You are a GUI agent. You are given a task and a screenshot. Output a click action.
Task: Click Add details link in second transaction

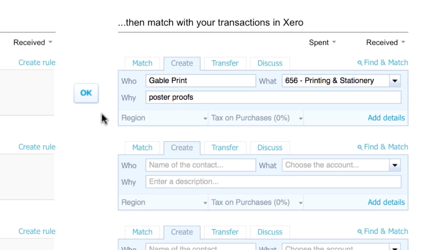tap(386, 203)
